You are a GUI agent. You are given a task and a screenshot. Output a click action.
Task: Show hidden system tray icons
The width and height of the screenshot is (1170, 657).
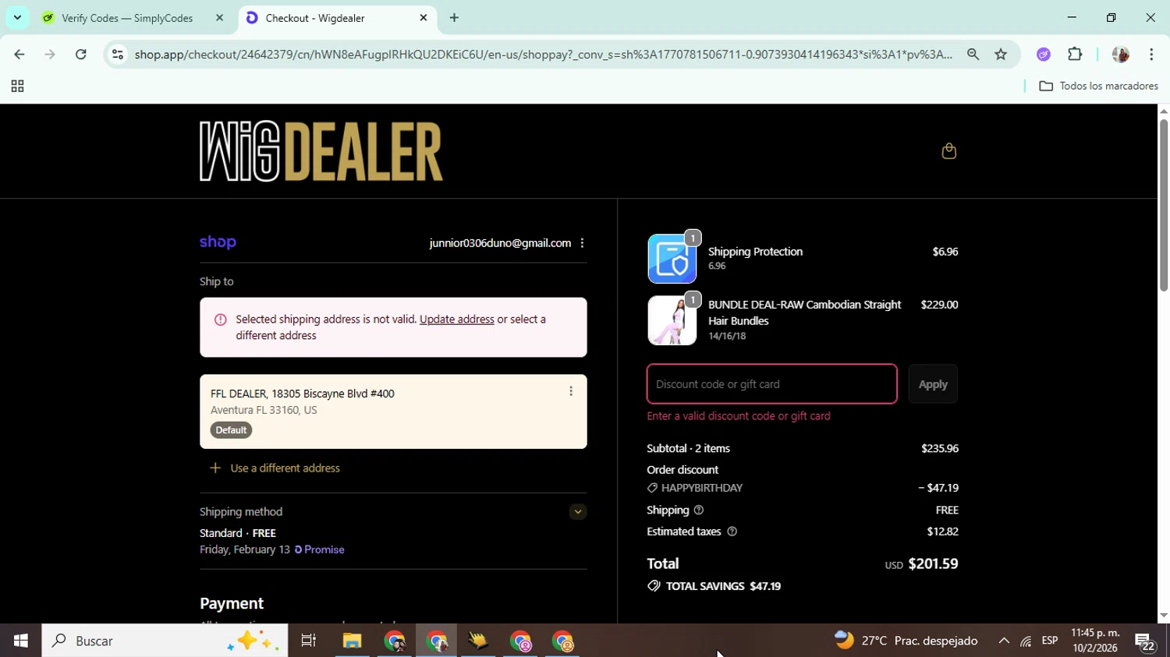click(1003, 641)
